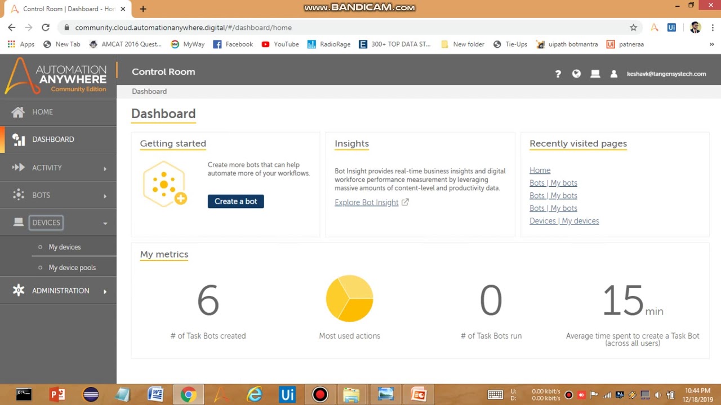The height and width of the screenshot is (405, 721).
Task: Open UiPath Studio from the taskbar
Action: point(287,394)
